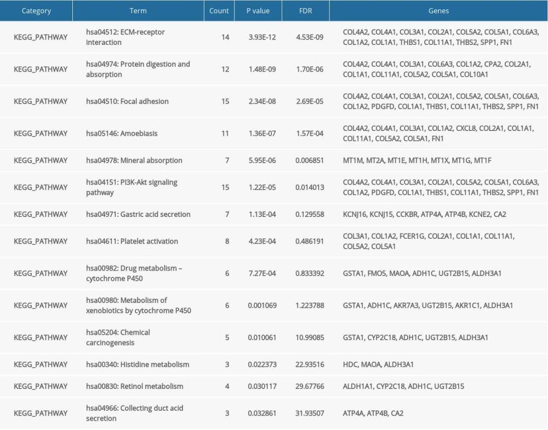
Task: Open the hsa00830 Retinol metabolism pathway
Action: (131, 386)
